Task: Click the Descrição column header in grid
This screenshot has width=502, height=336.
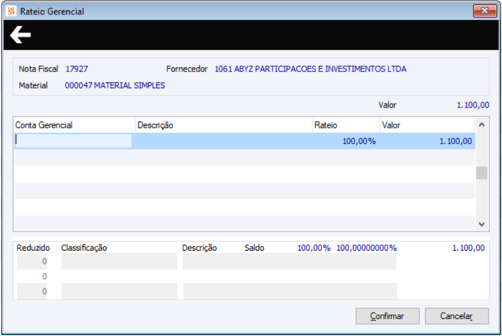Action: [x=224, y=125]
